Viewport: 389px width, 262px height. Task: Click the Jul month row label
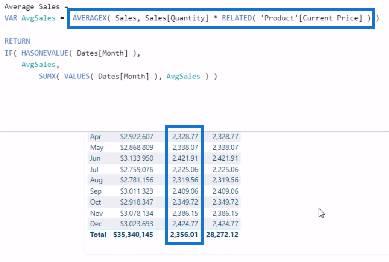tap(94, 169)
